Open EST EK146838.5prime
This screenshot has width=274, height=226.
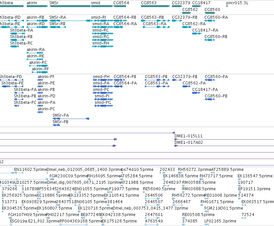tap(181, 176)
